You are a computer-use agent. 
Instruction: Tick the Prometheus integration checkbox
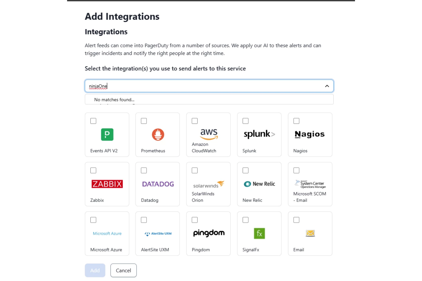(x=144, y=121)
